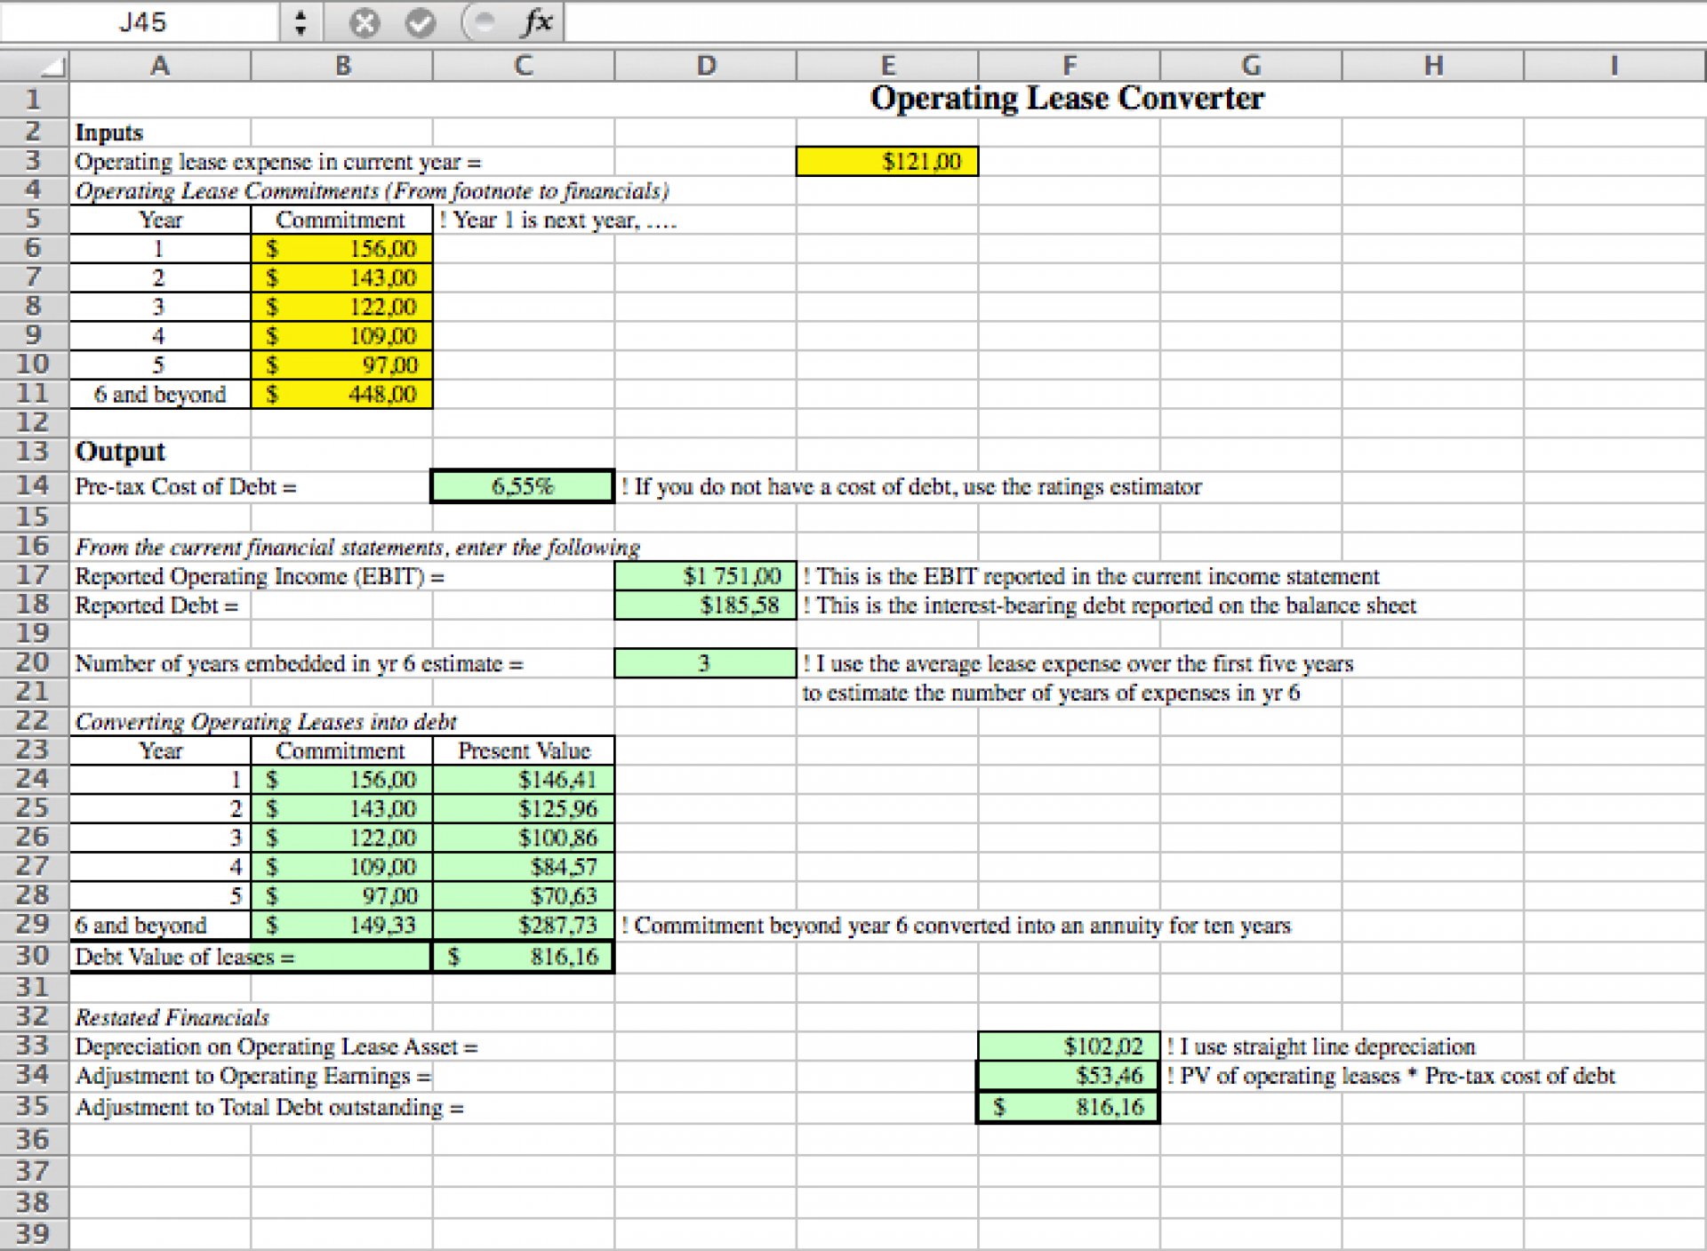Click the Operating Lease Converter title
Image resolution: width=1707 pixels, height=1251 pixels.
pyautogui.click(x=1067, y=98)
